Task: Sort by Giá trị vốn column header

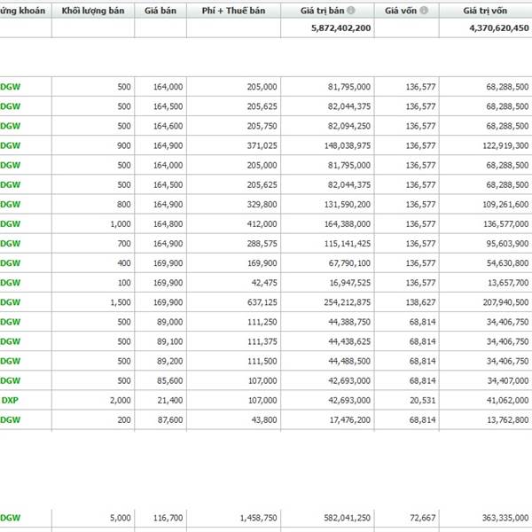Action: (x=485, y=11)
